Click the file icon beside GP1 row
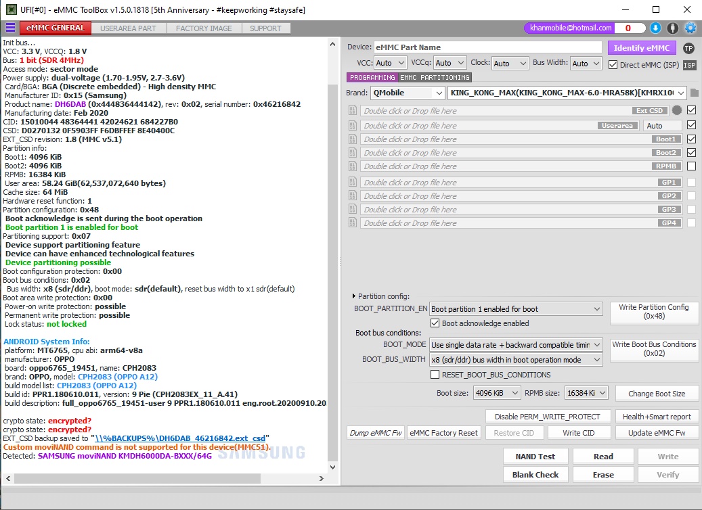 352,182
